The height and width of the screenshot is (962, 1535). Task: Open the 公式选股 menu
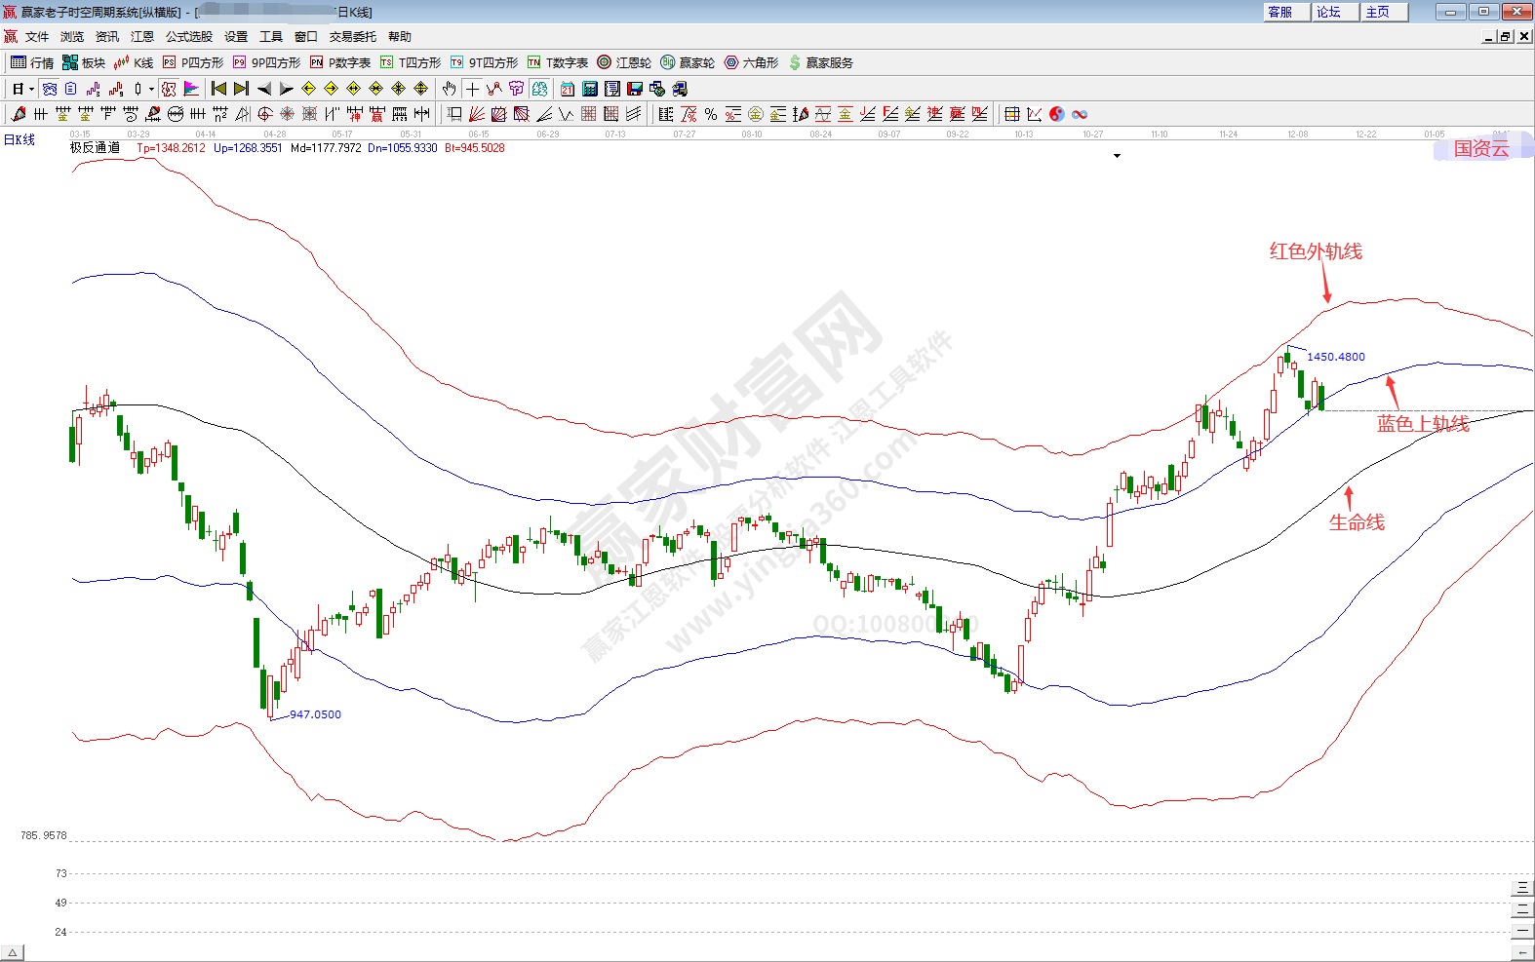pos(188,37)
